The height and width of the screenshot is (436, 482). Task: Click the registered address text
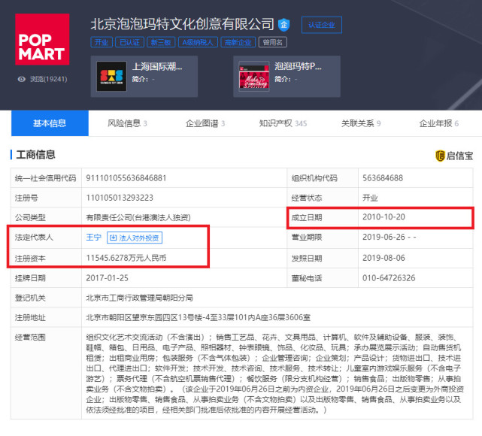199,317
